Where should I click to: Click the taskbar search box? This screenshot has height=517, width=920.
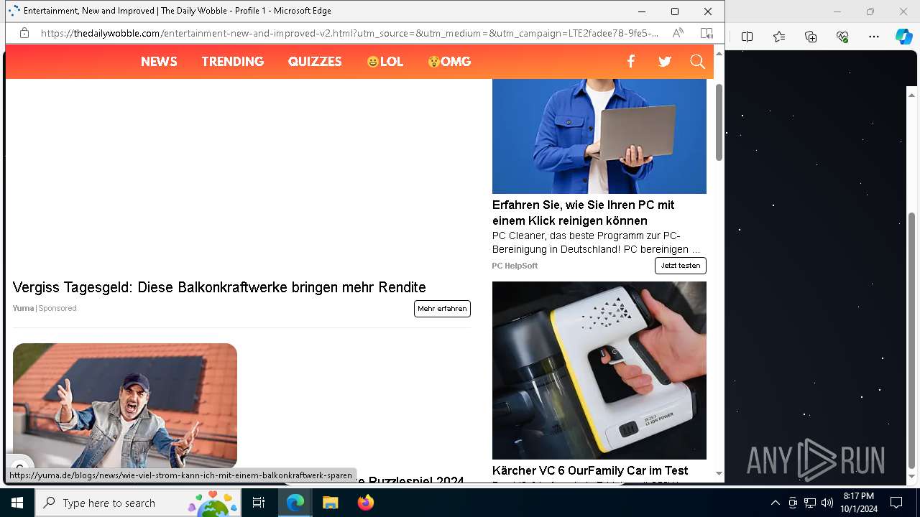[x=139, y=503]
